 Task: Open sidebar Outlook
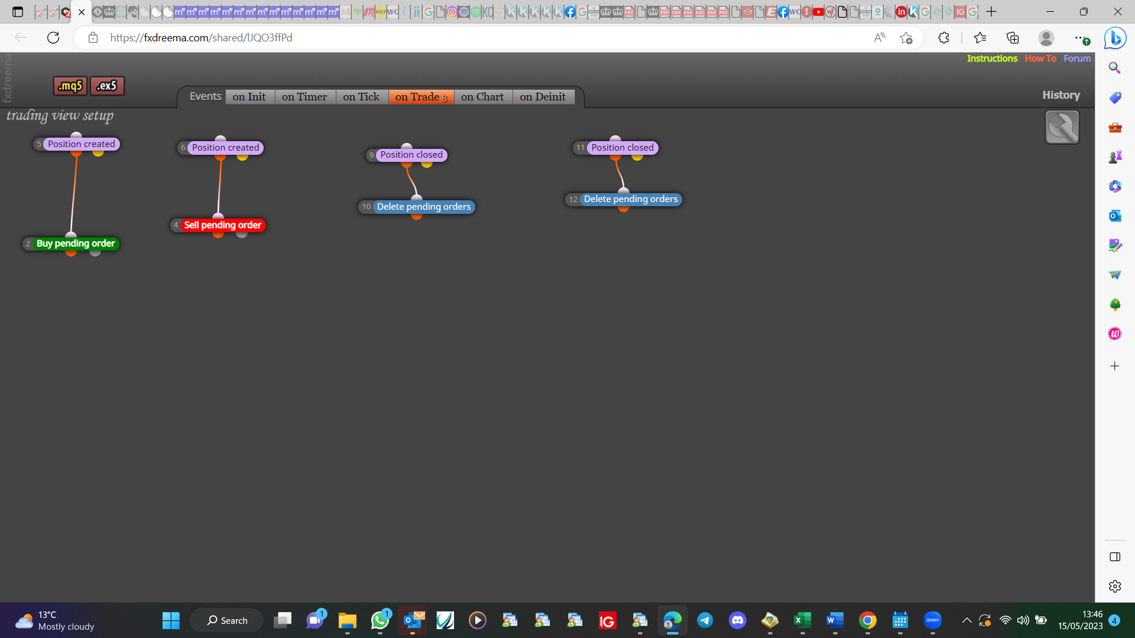[1115, 216]
